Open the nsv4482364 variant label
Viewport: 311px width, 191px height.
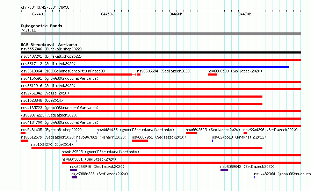(x=282, y=174)
